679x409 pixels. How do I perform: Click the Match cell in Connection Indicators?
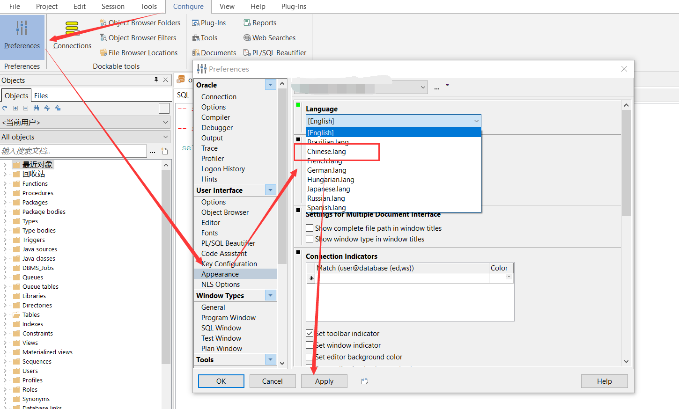(403, 278)
